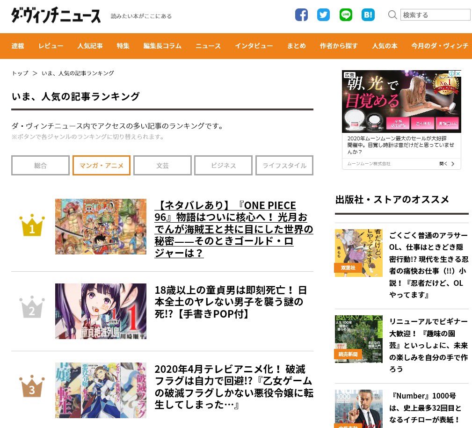Image resolution: width=472 pixels, height=428 pixels.
Task: Click the ムーンムーン株式会社 ad text
Action: pos(369,164)
